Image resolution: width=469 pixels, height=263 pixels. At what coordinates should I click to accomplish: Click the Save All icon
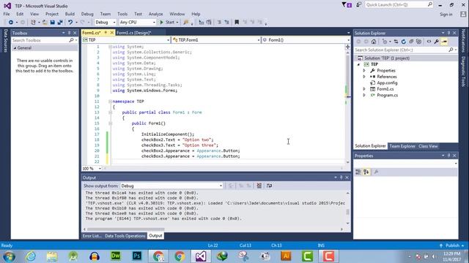tap(60, 22)
